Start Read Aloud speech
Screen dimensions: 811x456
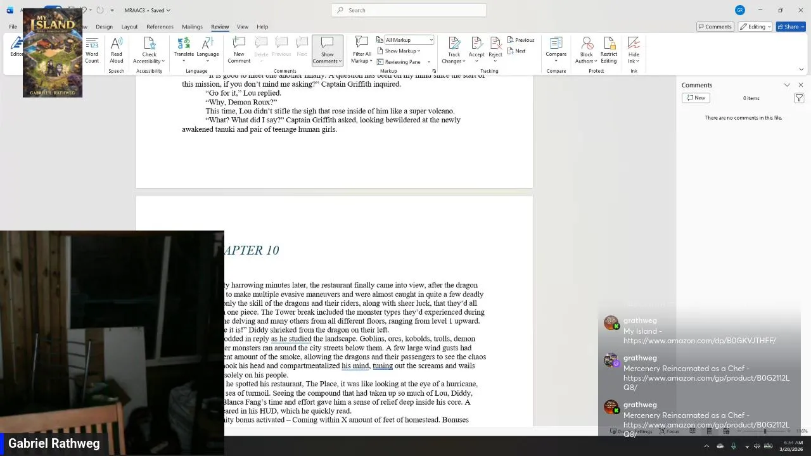tap(117, 49)
